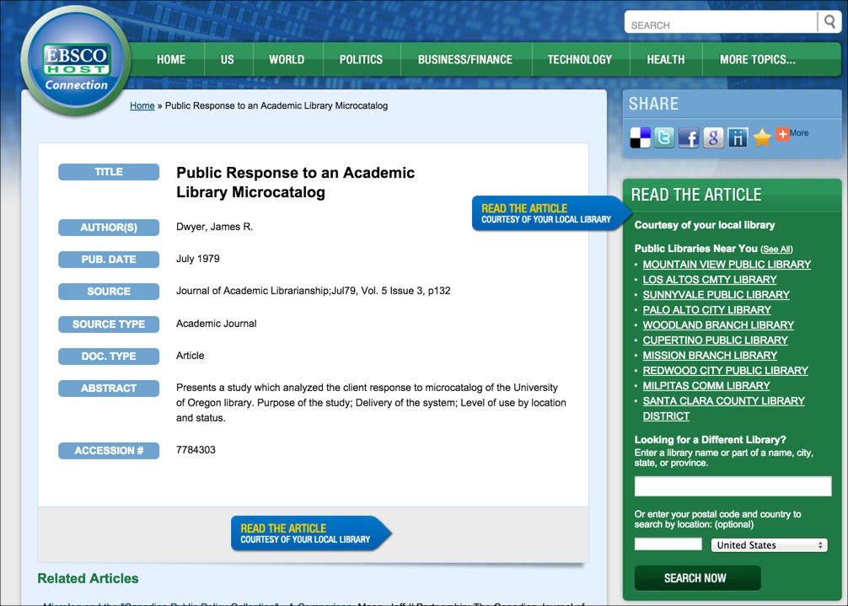Share via the Delicious icon
The image size is (848, 606).
(x=641, y=138)
